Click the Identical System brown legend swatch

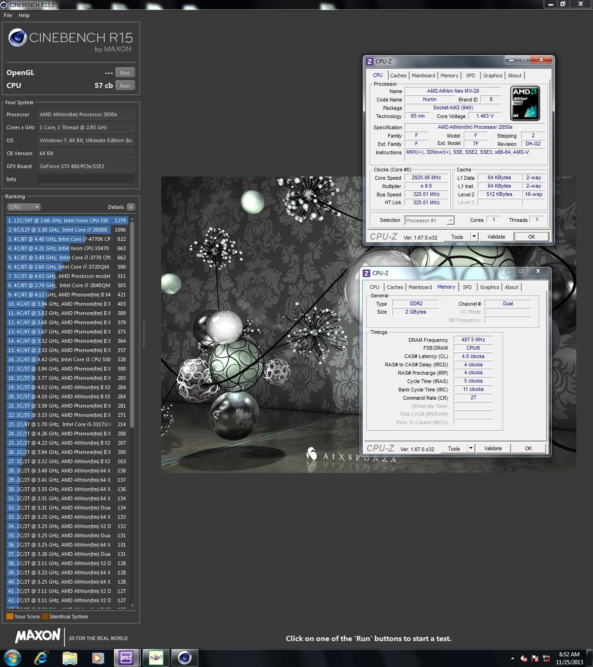[x=45, y=617]
